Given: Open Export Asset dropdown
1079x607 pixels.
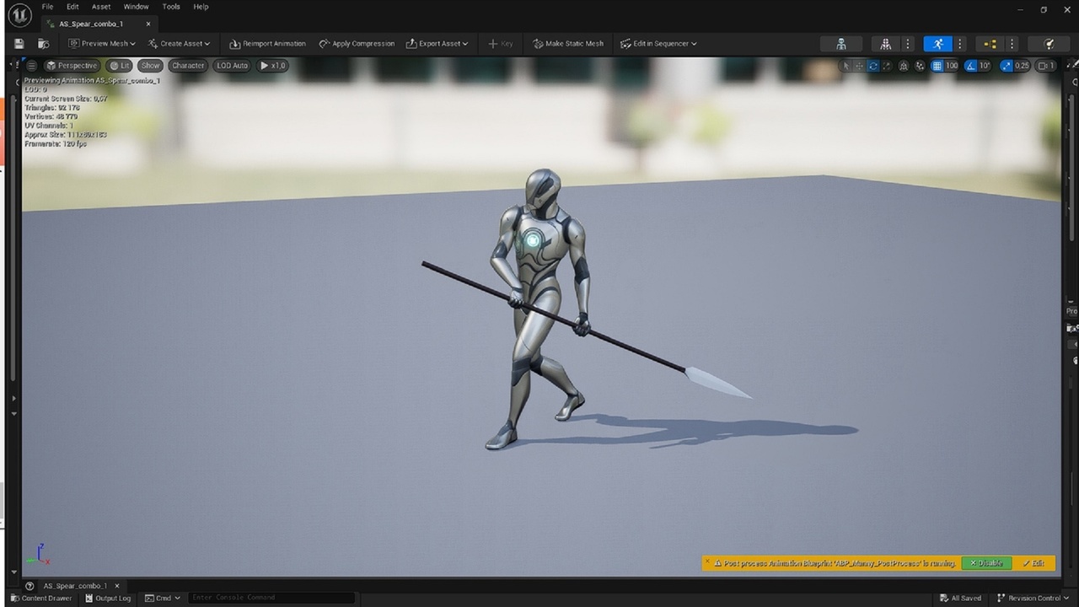Looking at the screenshot, I should point(437,44).
